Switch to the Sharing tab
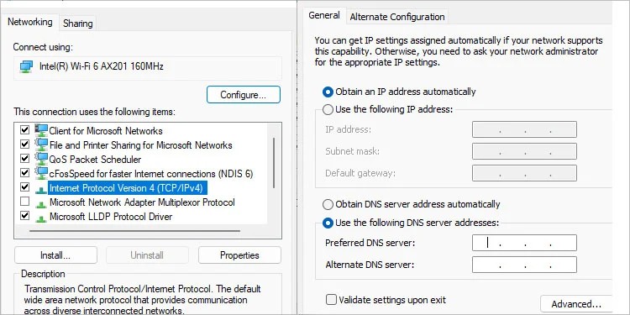The width and height of the screenshot is (630, 315). pyautogui.click(x=78, y=24)
